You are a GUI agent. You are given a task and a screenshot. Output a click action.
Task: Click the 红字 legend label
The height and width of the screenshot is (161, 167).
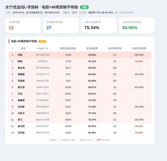pyautogui.click(x=99, y=140)
